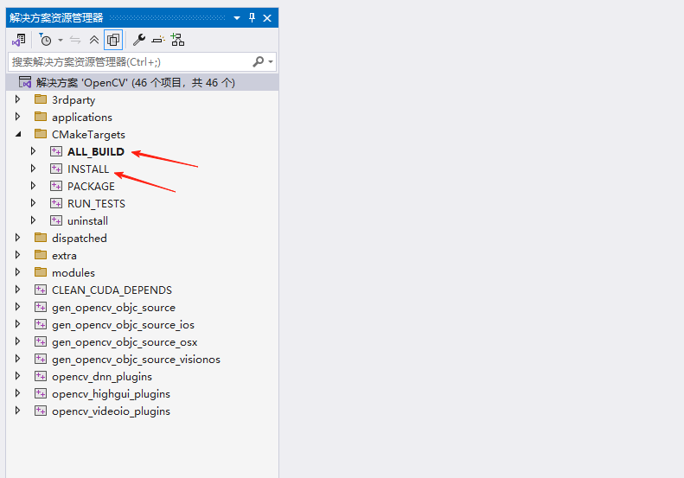The width and height of the screenshot is (684, 478).
Task: Click the solution file icon beside 'OpenCV'
Action: pos(25,82)
